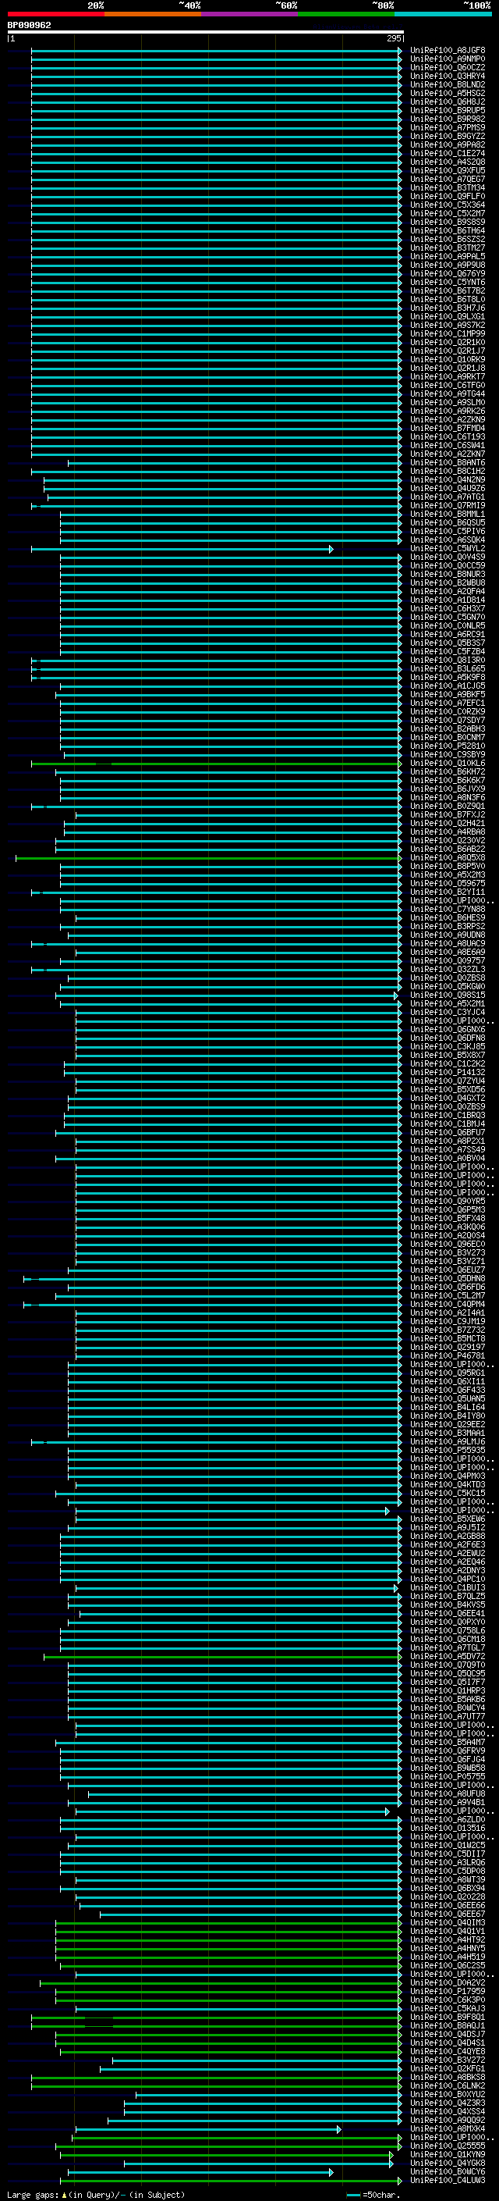
Task: Open the UniRef100_A9QQ92 hit
Action: pyautogui.click(x=447, y=2119)
